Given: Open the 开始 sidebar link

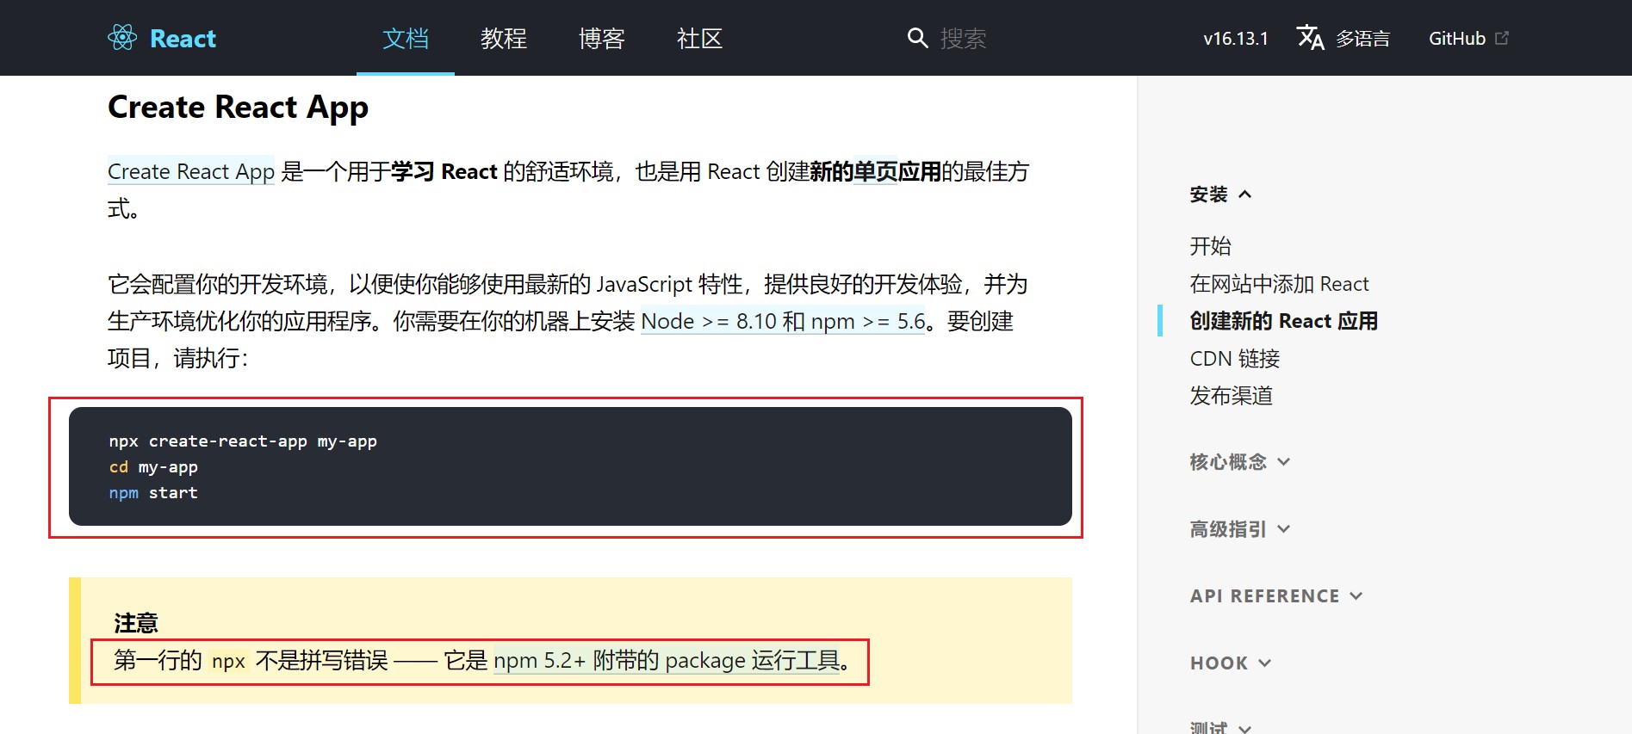Looking at the screenshot, I should point(1210,246).
